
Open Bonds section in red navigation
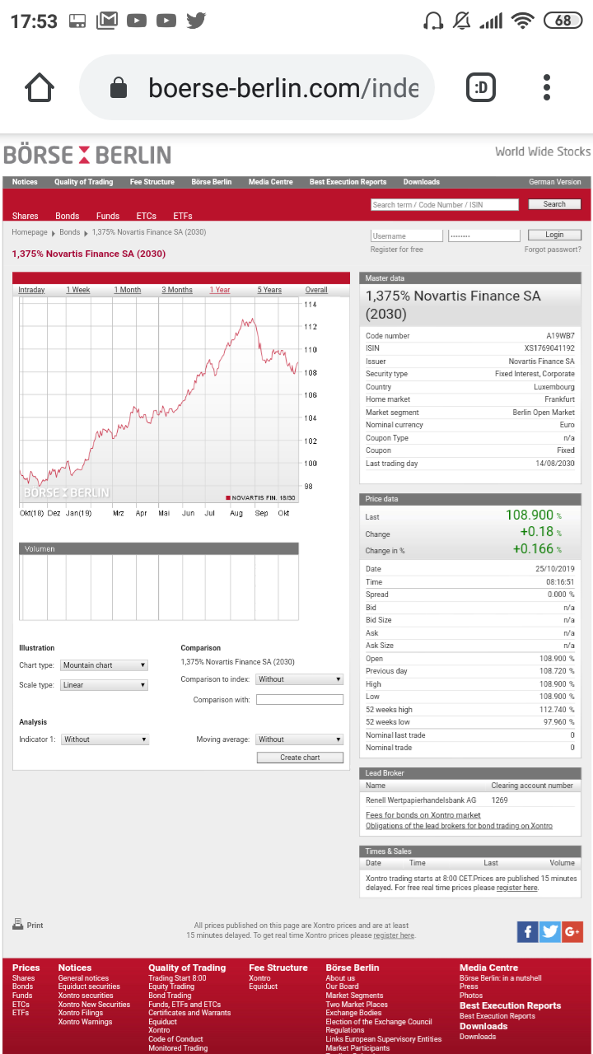pyautogui.click(x=68, y=216)
